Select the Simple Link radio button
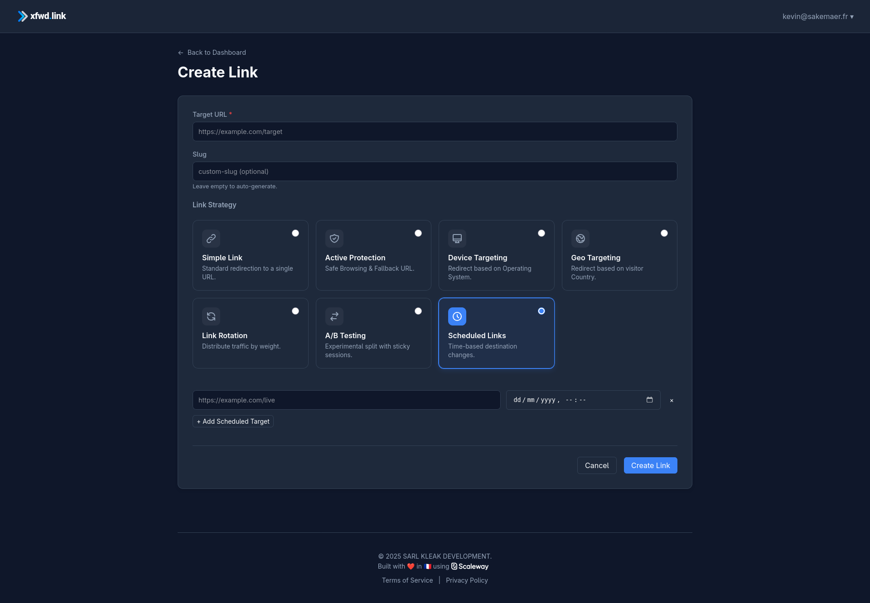The height and width of the screenshot is (603, 870). click(x=295, y=233)
